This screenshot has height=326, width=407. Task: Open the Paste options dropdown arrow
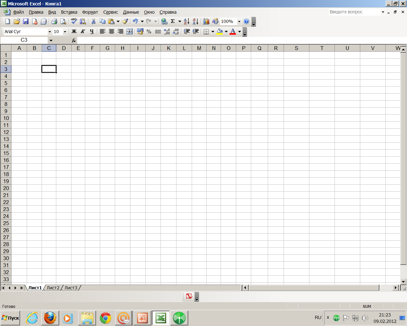point(118,21)
